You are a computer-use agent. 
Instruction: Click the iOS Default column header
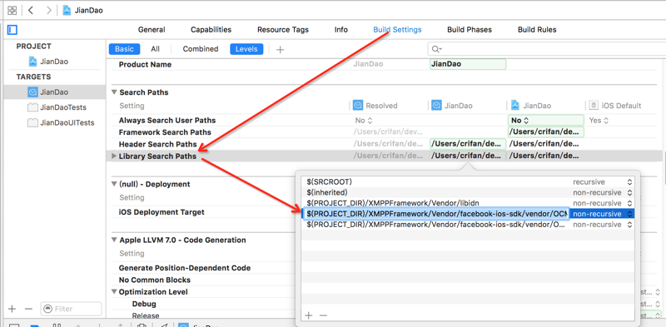coord(615,106)
